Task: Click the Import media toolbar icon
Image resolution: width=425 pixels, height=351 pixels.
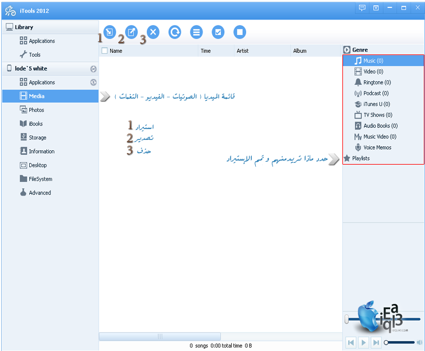Action: click(110, 32)
